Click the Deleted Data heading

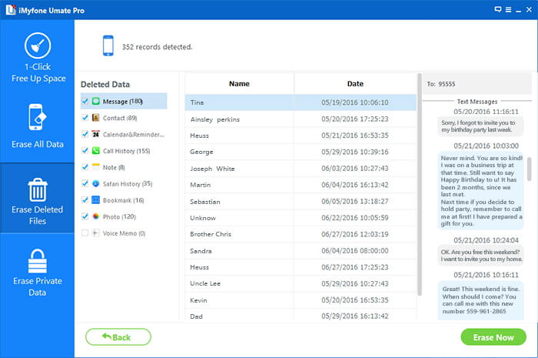pyautogui.click(x=105, y=84)
